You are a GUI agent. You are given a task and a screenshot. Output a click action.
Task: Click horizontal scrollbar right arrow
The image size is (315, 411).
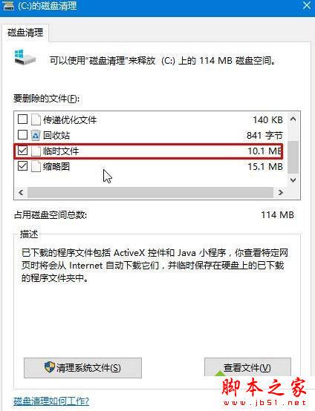pyautogui.click(x=281, y=192)
